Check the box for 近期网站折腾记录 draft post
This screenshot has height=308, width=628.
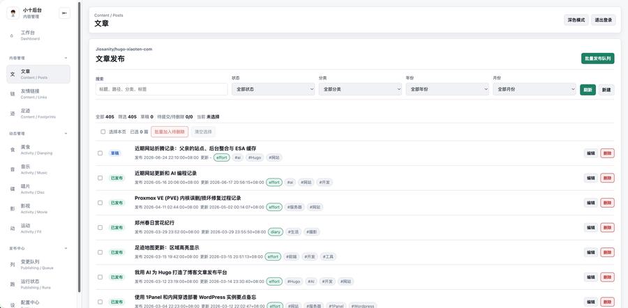tap(100, 153)
